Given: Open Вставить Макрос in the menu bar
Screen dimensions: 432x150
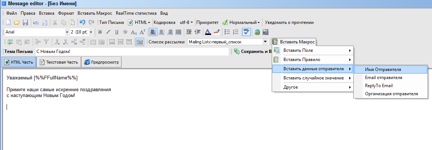Looking at the screenshot, I should 95,13.
